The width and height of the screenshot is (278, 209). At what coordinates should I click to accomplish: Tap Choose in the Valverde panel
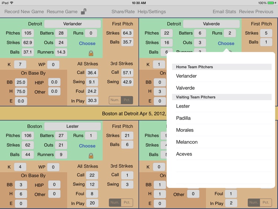click(x=226, y=43)
